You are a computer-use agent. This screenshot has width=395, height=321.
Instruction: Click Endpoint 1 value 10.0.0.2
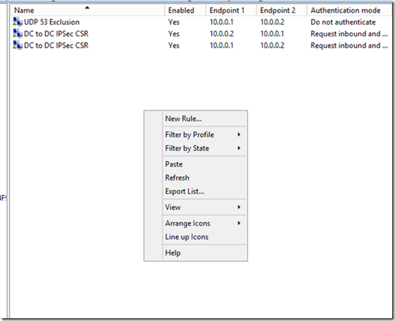point(222,34)
